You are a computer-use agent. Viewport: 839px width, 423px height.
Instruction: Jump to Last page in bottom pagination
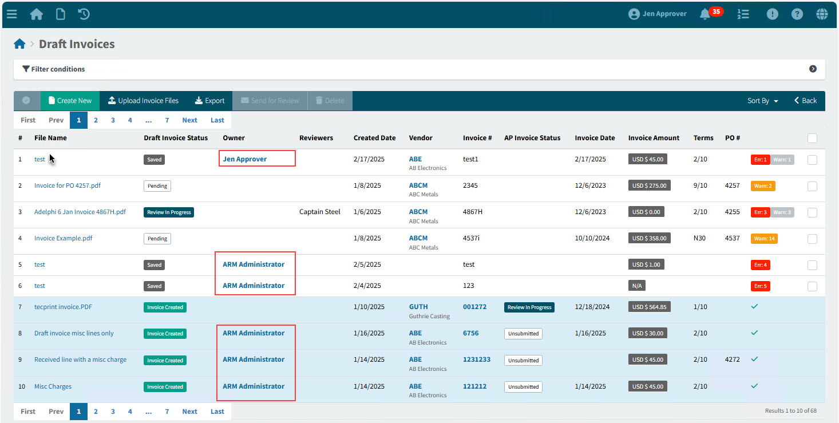(217, 412)
